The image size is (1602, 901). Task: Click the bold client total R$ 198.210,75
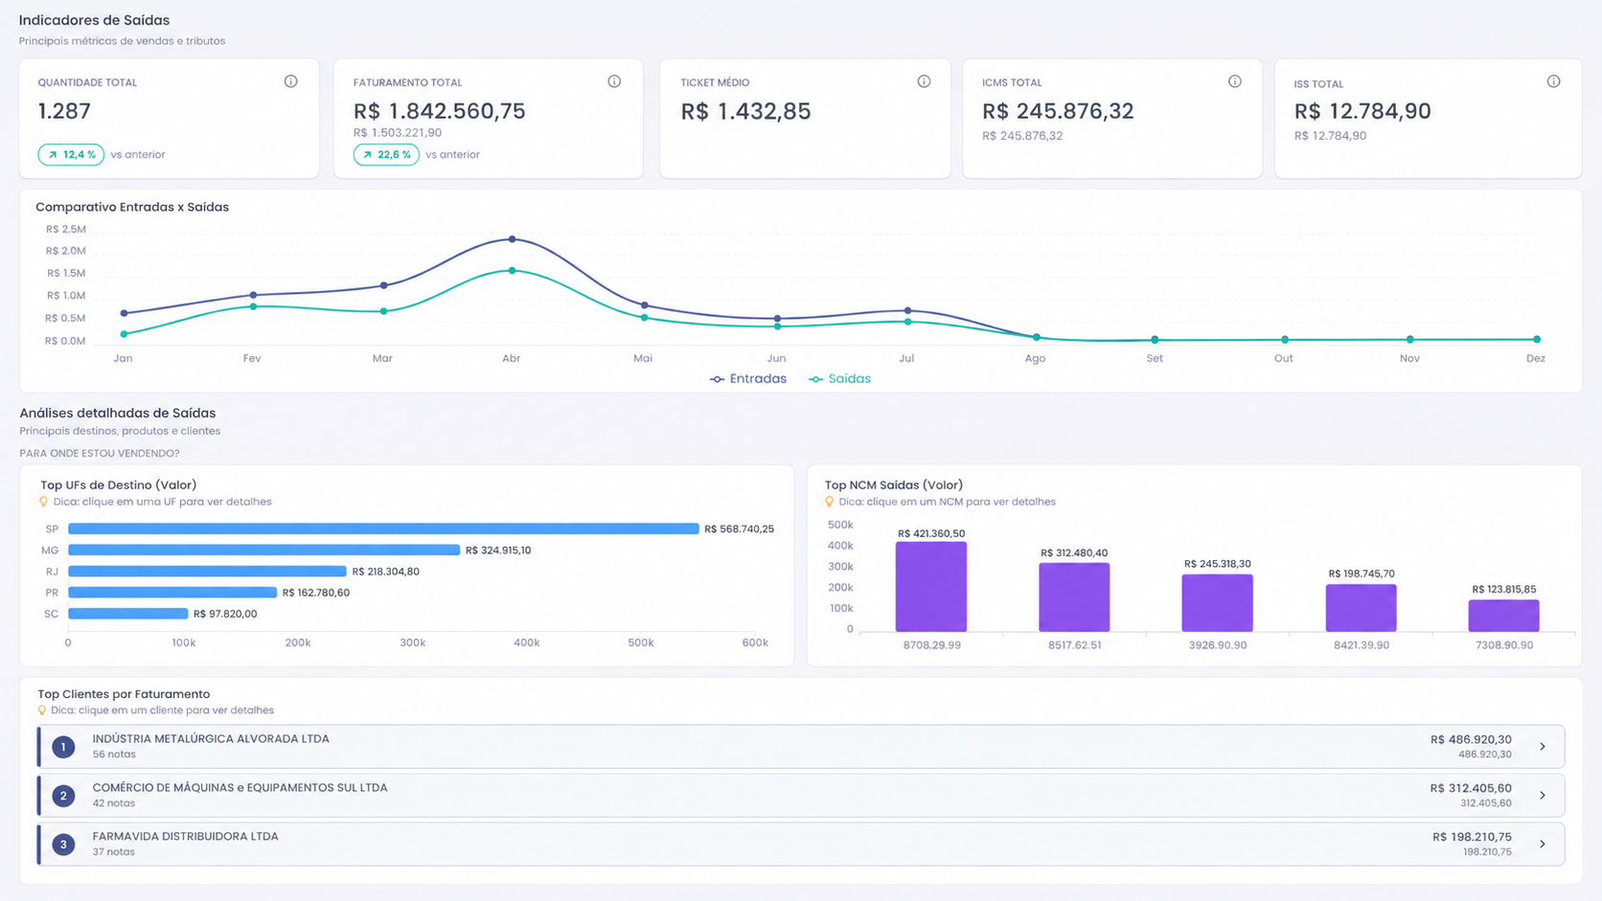coord(1472,837)
